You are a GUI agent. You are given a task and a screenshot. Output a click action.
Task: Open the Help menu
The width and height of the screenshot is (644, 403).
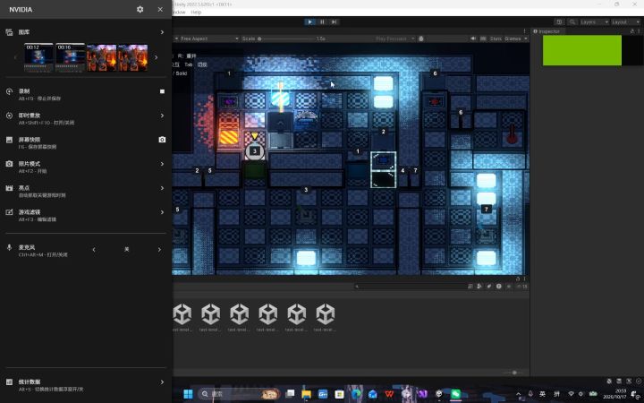tap(196, 13)
